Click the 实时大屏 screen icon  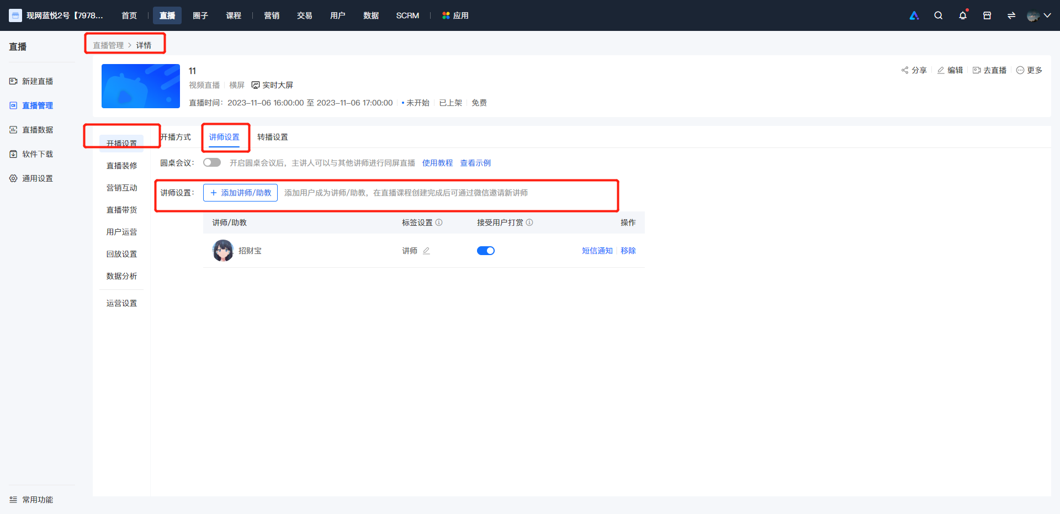pyautogui.click(x=256, y=85)
